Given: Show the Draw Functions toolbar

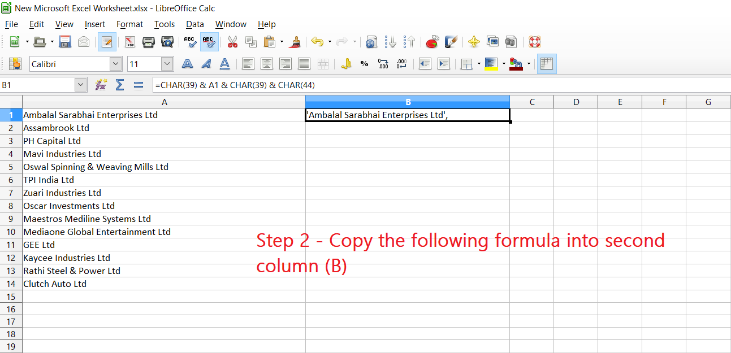Looking at the screenshot, I should [451, 42].
